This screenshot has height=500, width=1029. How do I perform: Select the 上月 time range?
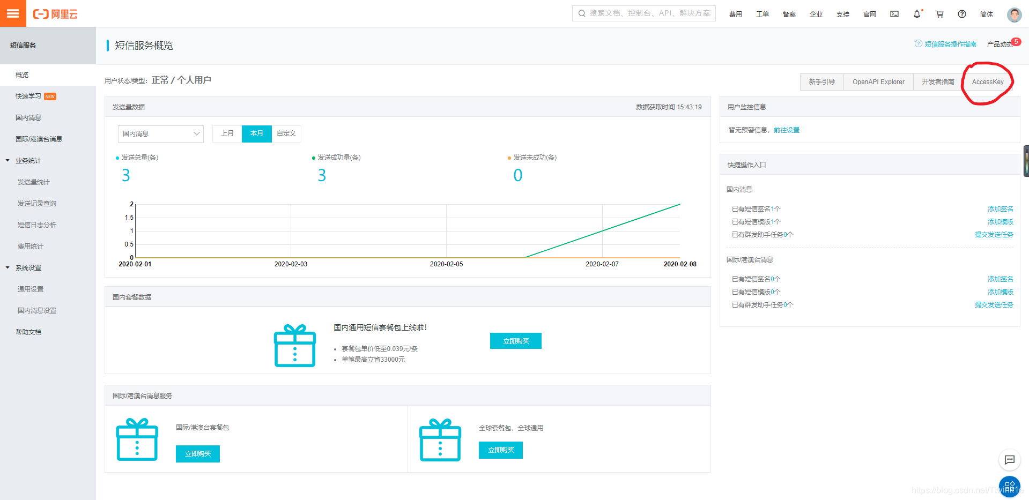tap(227, 133)
